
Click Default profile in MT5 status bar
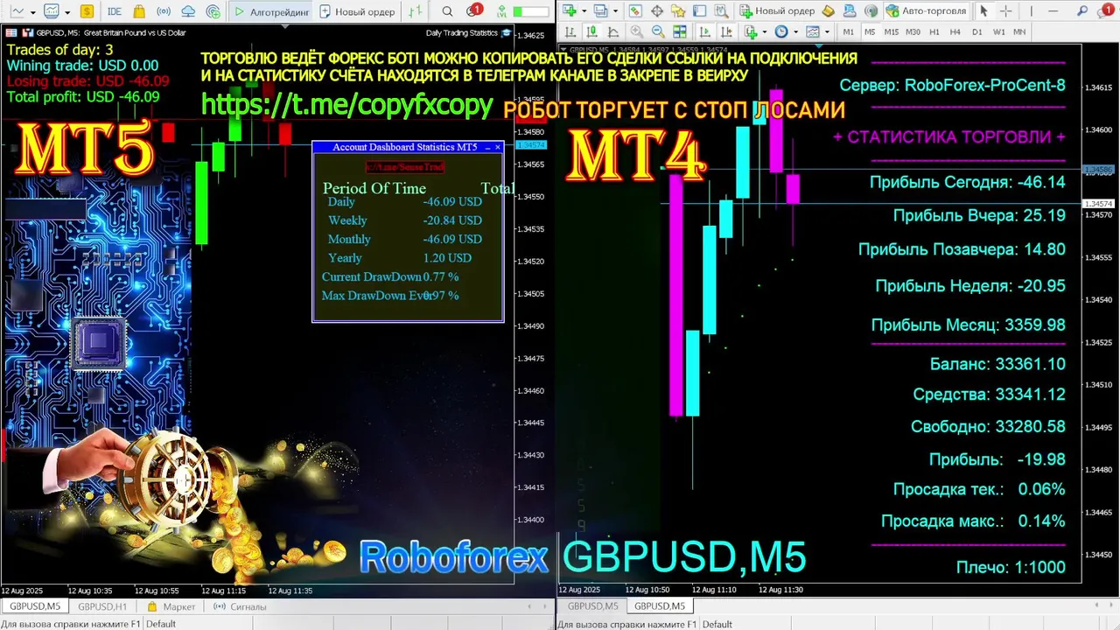(161, 624)
